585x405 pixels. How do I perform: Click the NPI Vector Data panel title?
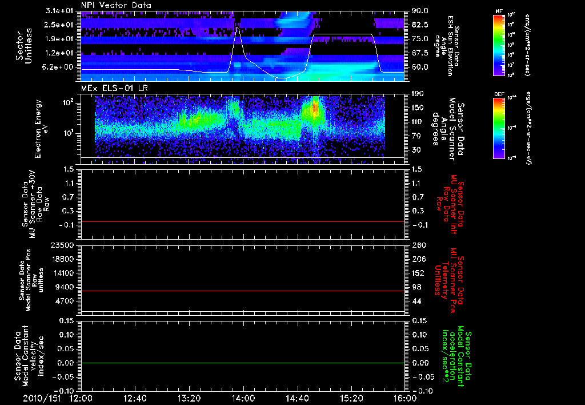pyautogui.click(x=116, y=5)
